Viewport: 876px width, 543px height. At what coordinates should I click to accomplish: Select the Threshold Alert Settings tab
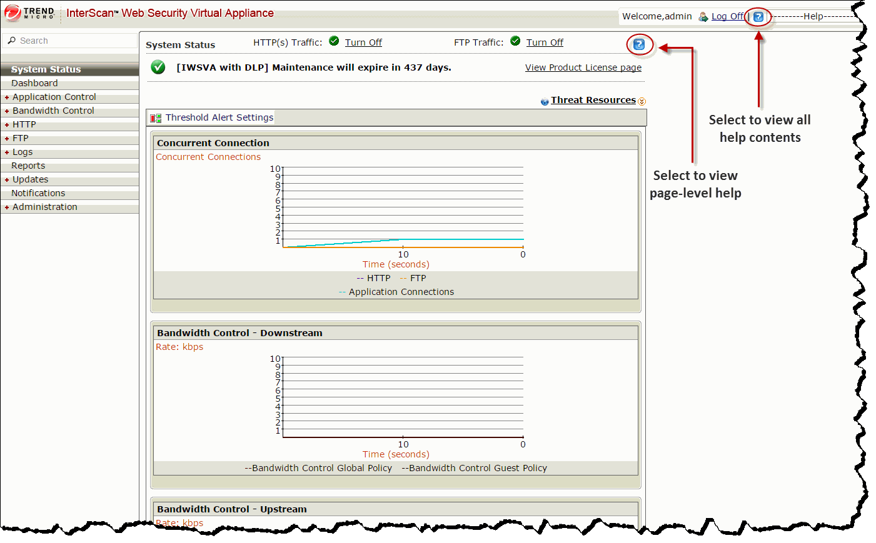tap(219, 117)
